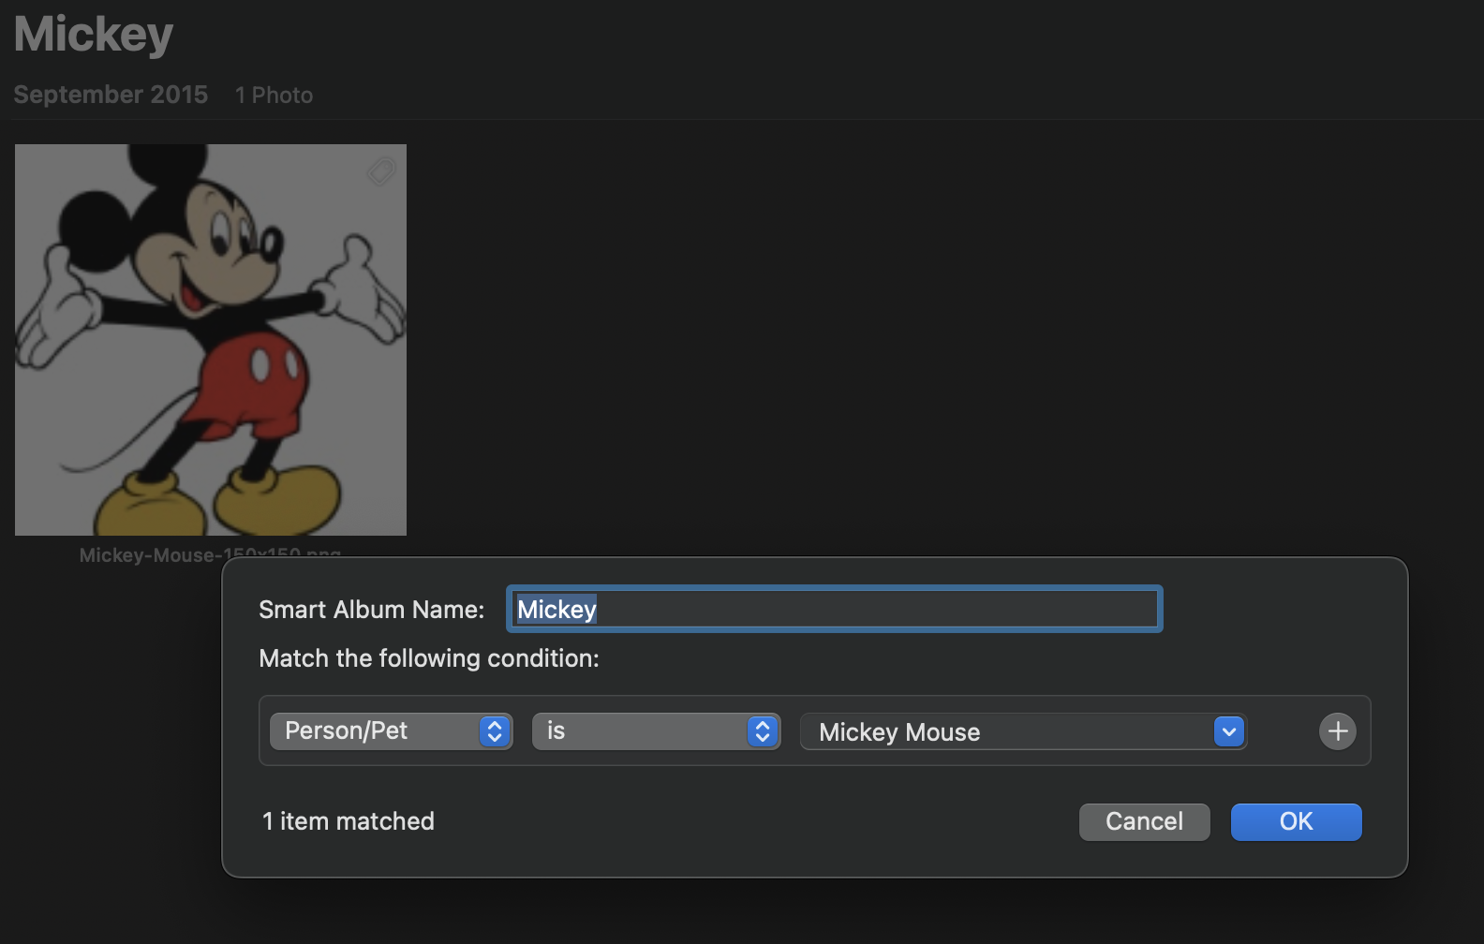Click the 'Smart Album Name:' label
1484x944 pixels.
click(372, 610)
